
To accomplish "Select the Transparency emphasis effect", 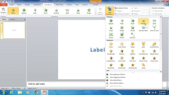I will coord(143,52).
